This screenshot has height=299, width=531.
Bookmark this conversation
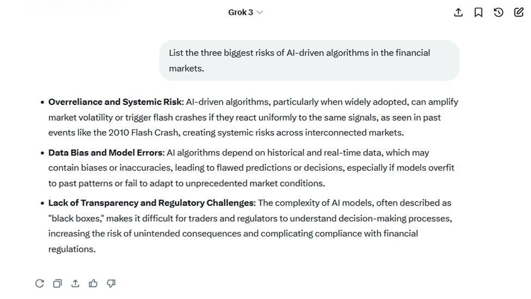point(478,13)
